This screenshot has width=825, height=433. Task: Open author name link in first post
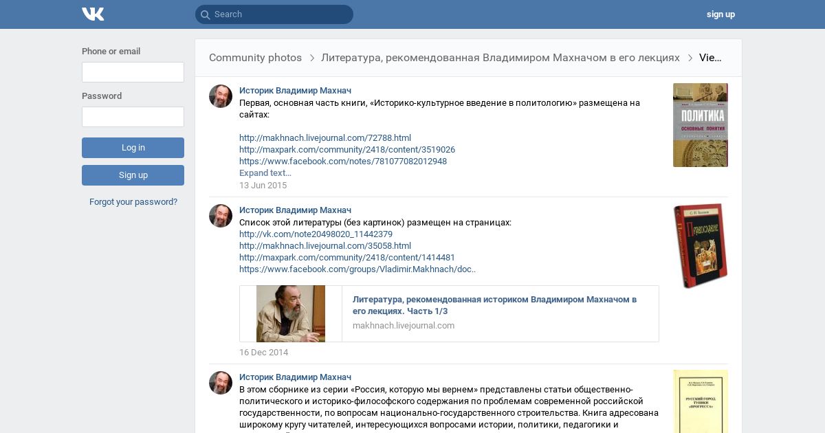(x=295, y=91)
